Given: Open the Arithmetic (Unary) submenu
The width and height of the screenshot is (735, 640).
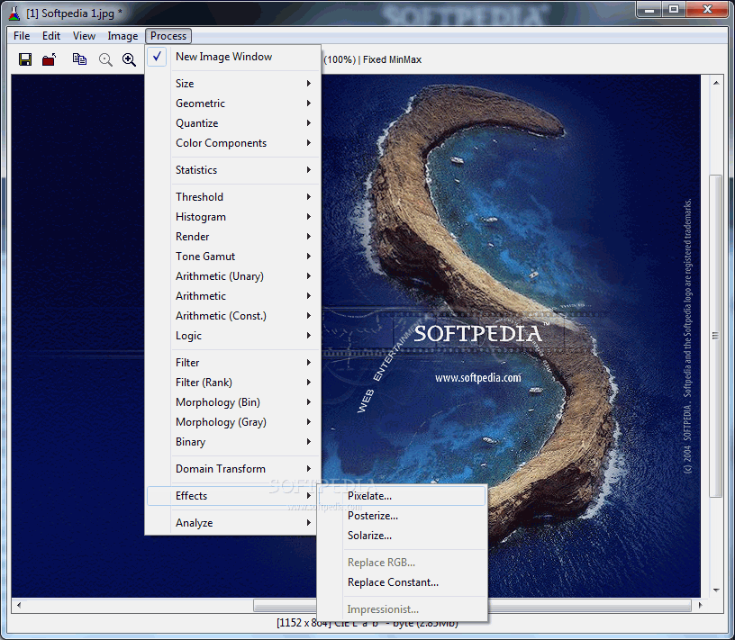Looking at the screenshot, I should pos(233,276).
